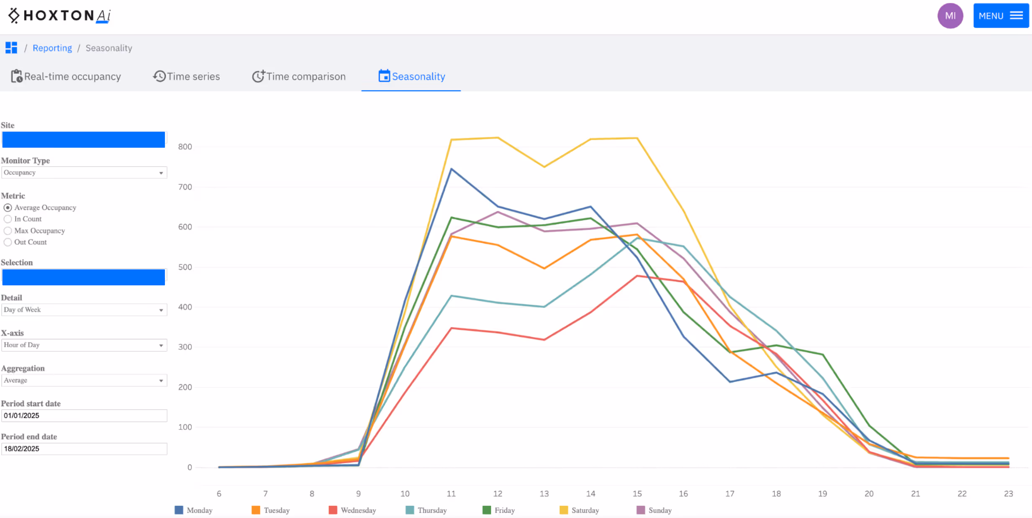This screenshot has width=1032, height=518.
Task: Click the blue Site selection field
Action: [x=83, y=139]
